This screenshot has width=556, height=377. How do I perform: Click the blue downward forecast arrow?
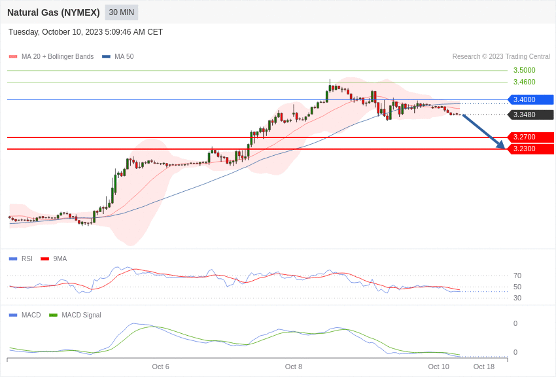pyautogui.click(x=483, y=132)
